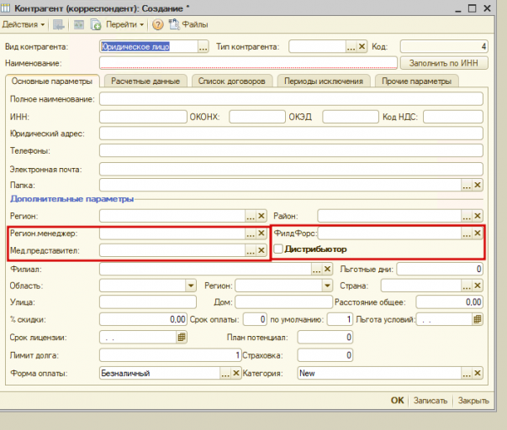The image size is (507, 430).
Task: Open the Действия dropdown menu
Action: [24, 24]
